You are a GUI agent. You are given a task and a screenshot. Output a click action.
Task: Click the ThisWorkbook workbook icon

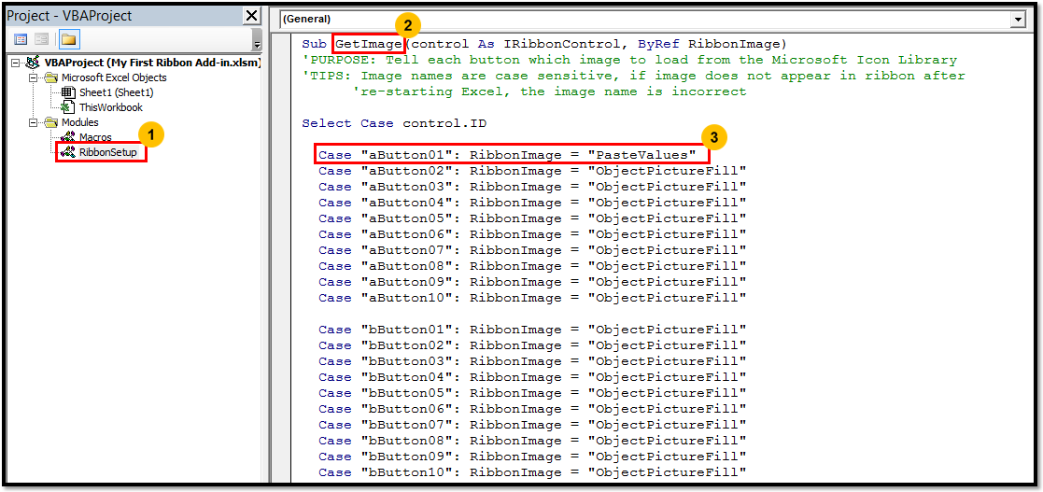point(68,107)
